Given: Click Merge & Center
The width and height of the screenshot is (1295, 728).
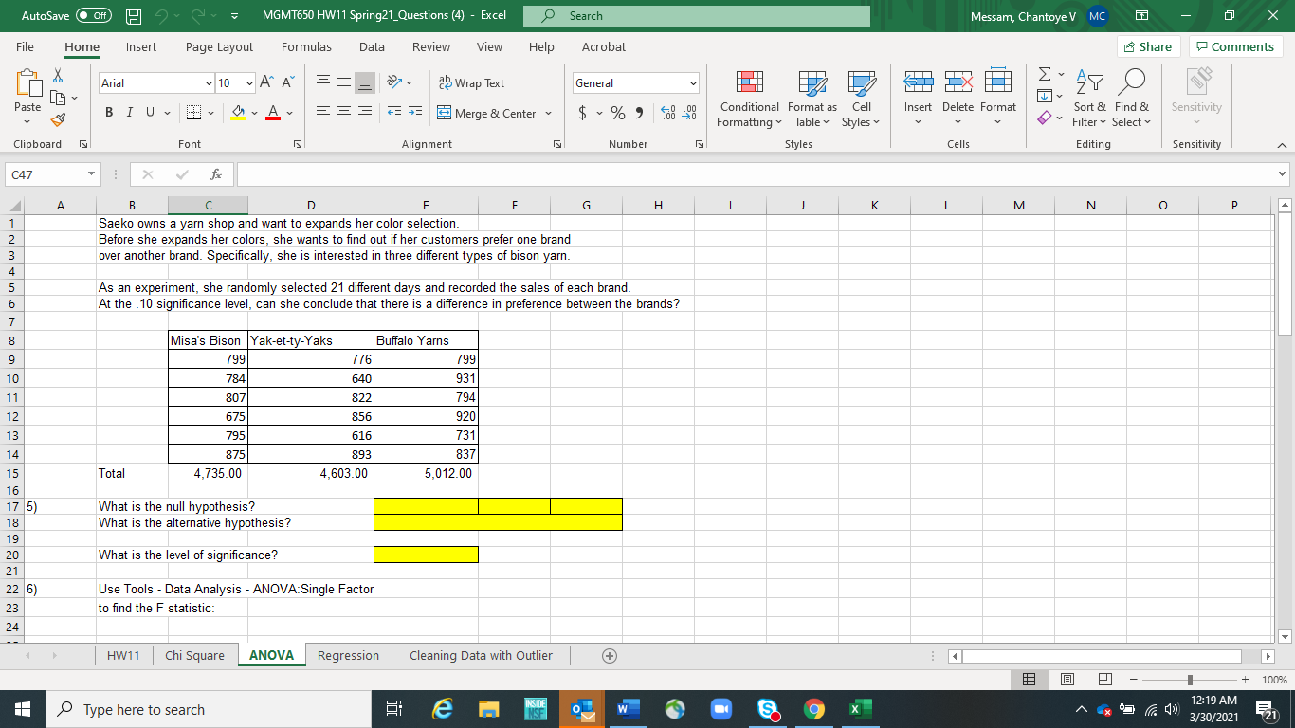Looking at the screenshot, I should tap(488, 114).
